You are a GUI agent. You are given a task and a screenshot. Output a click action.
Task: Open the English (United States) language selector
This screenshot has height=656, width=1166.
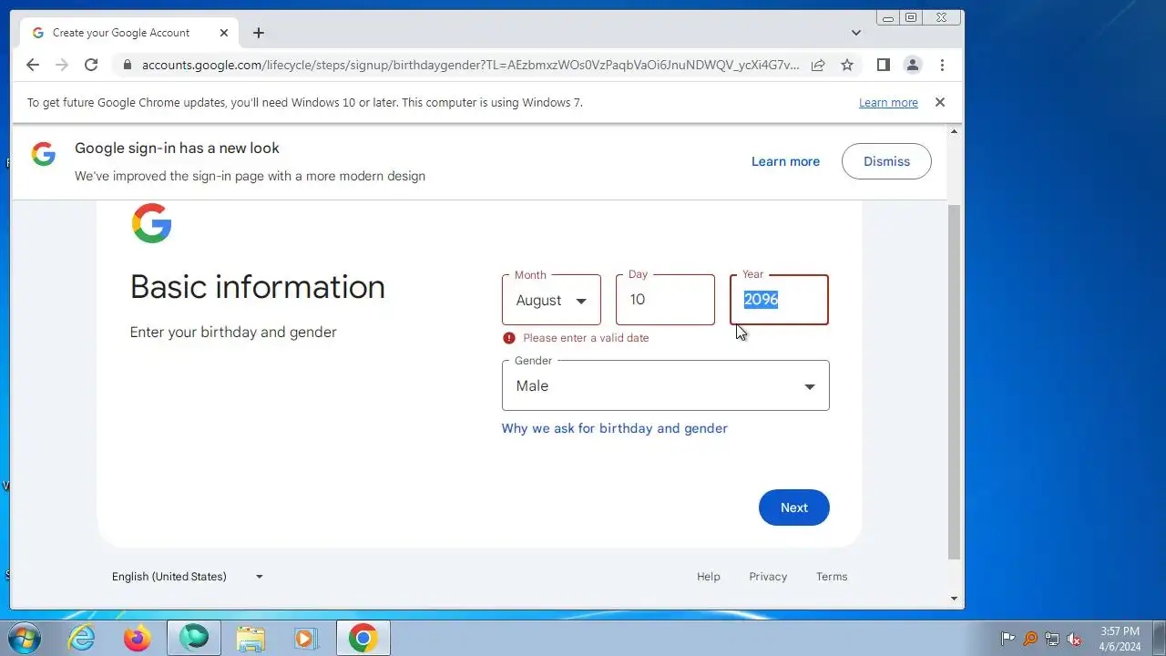(x=187, y=577)
